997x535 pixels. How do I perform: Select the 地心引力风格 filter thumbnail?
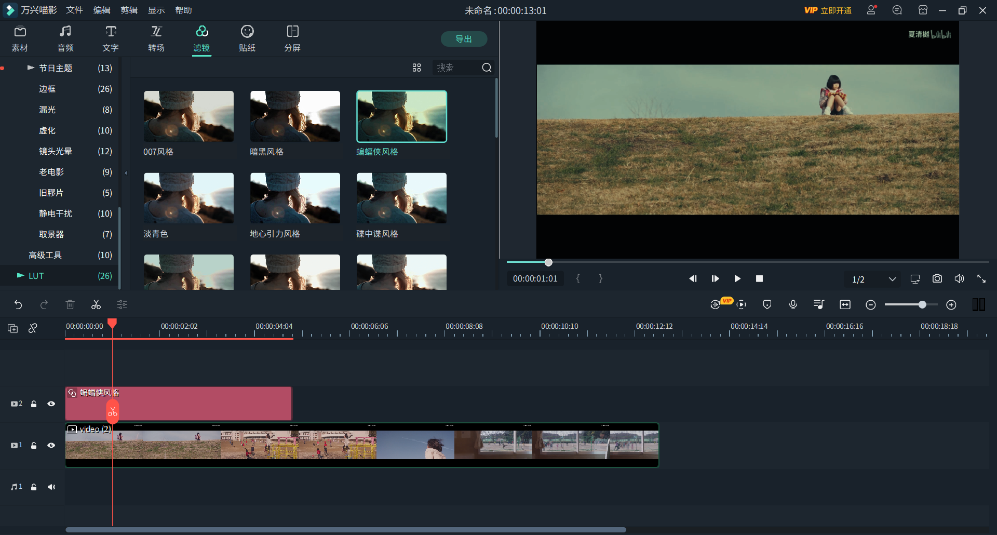pyautogui.click(x=295, y=198)
